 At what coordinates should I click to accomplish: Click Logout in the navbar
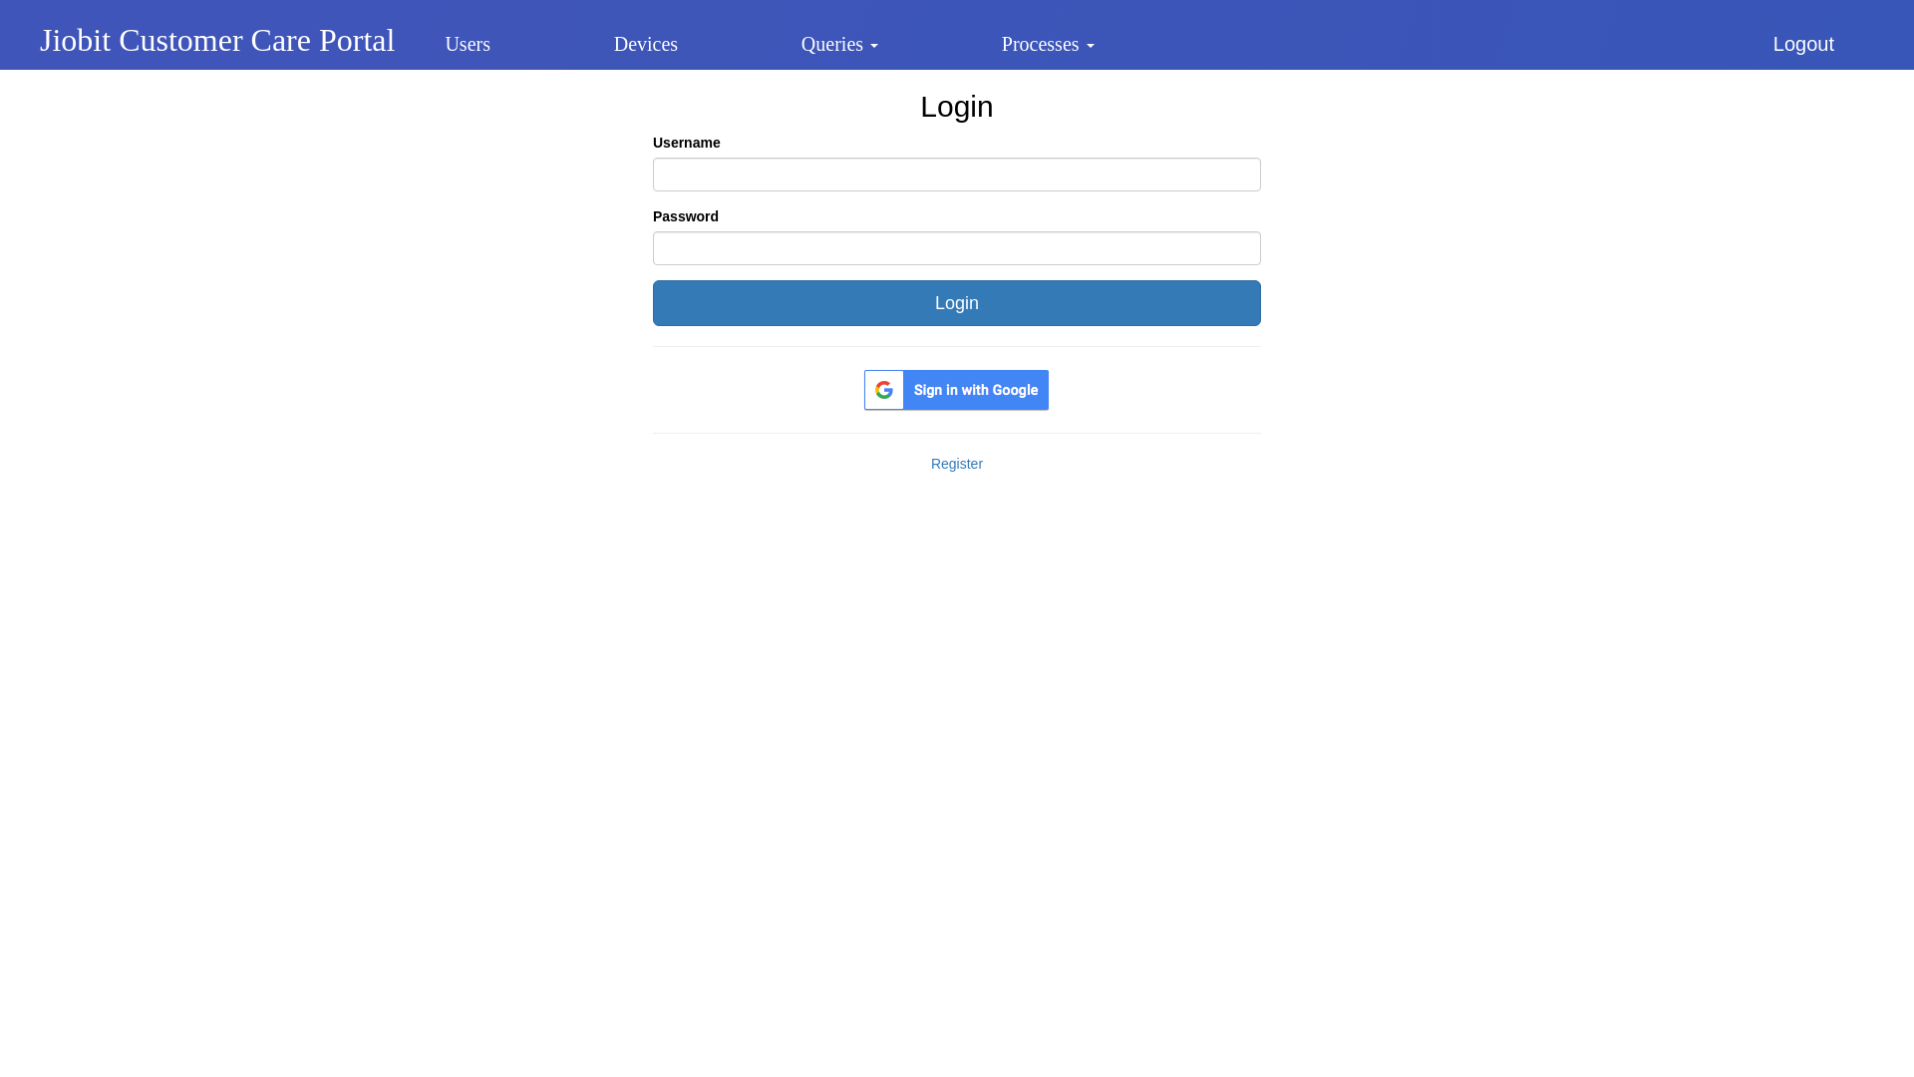click(1803, 44)
